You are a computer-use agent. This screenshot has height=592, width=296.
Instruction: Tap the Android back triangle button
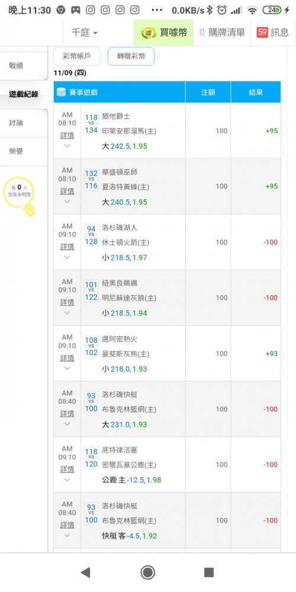[86, 572]
